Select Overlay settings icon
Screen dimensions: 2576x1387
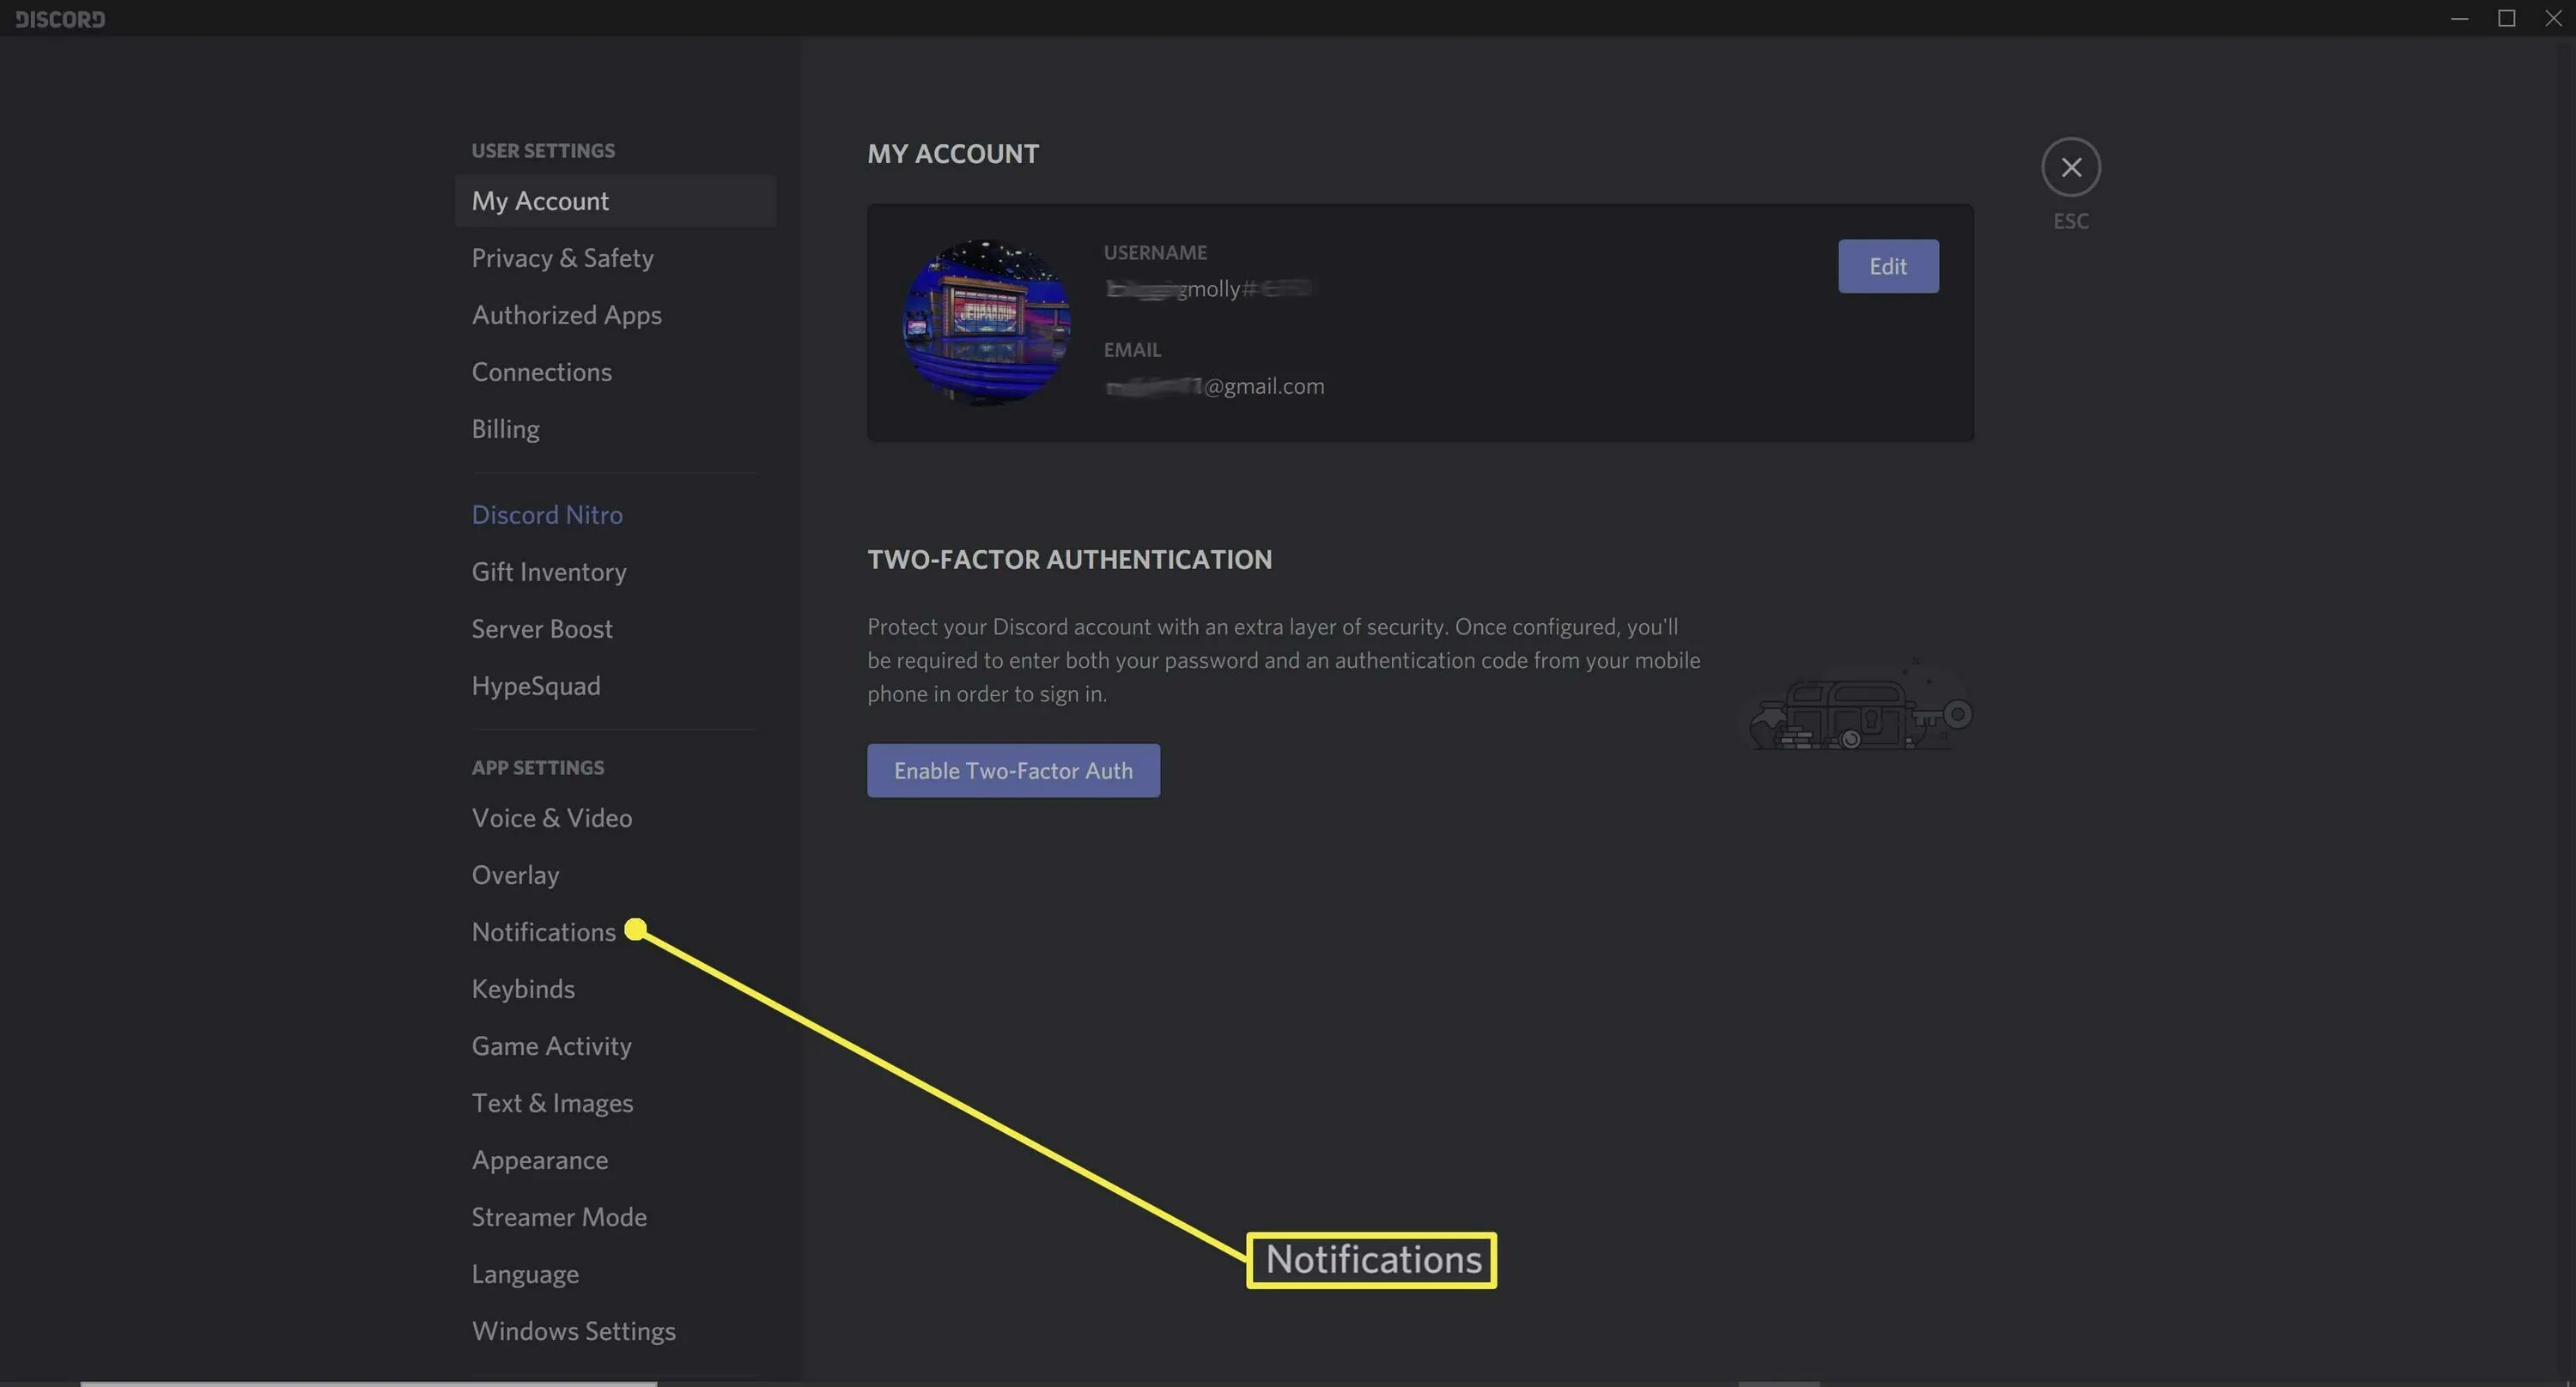click(x=516, y=875)
